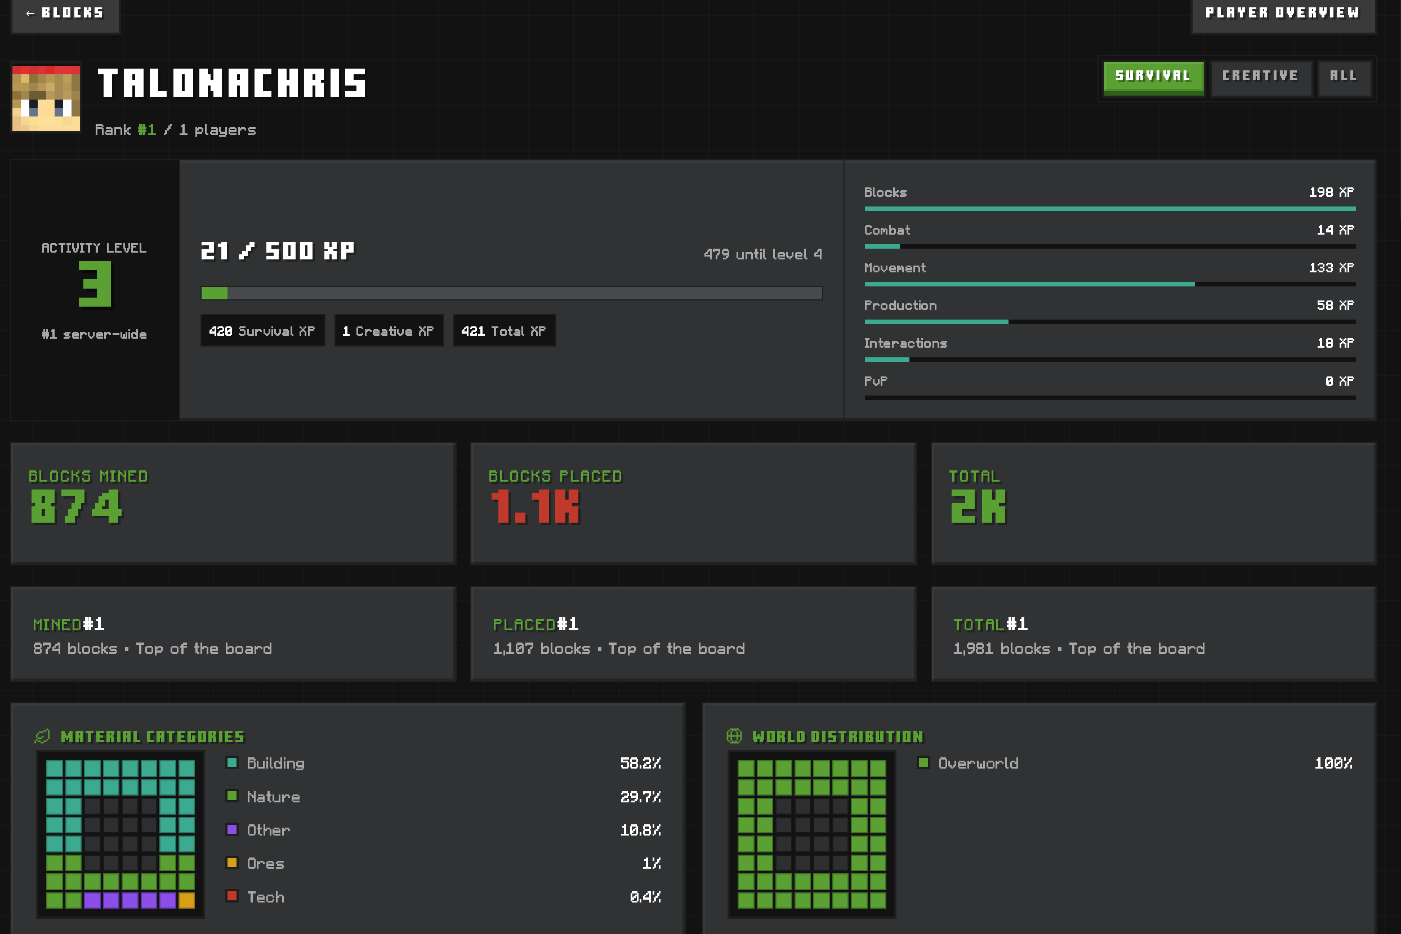Click the Blocks Placed 1.1K card
This screenshot has width=1401, height=934.
click(x=693, y=504)
